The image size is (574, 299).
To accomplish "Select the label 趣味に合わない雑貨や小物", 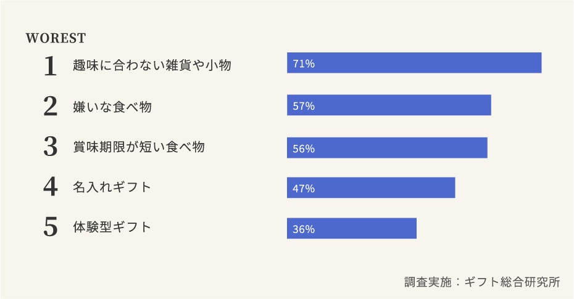I will pos(152,65).
